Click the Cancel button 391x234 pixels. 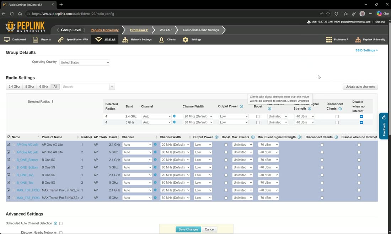tap(209, 229)
